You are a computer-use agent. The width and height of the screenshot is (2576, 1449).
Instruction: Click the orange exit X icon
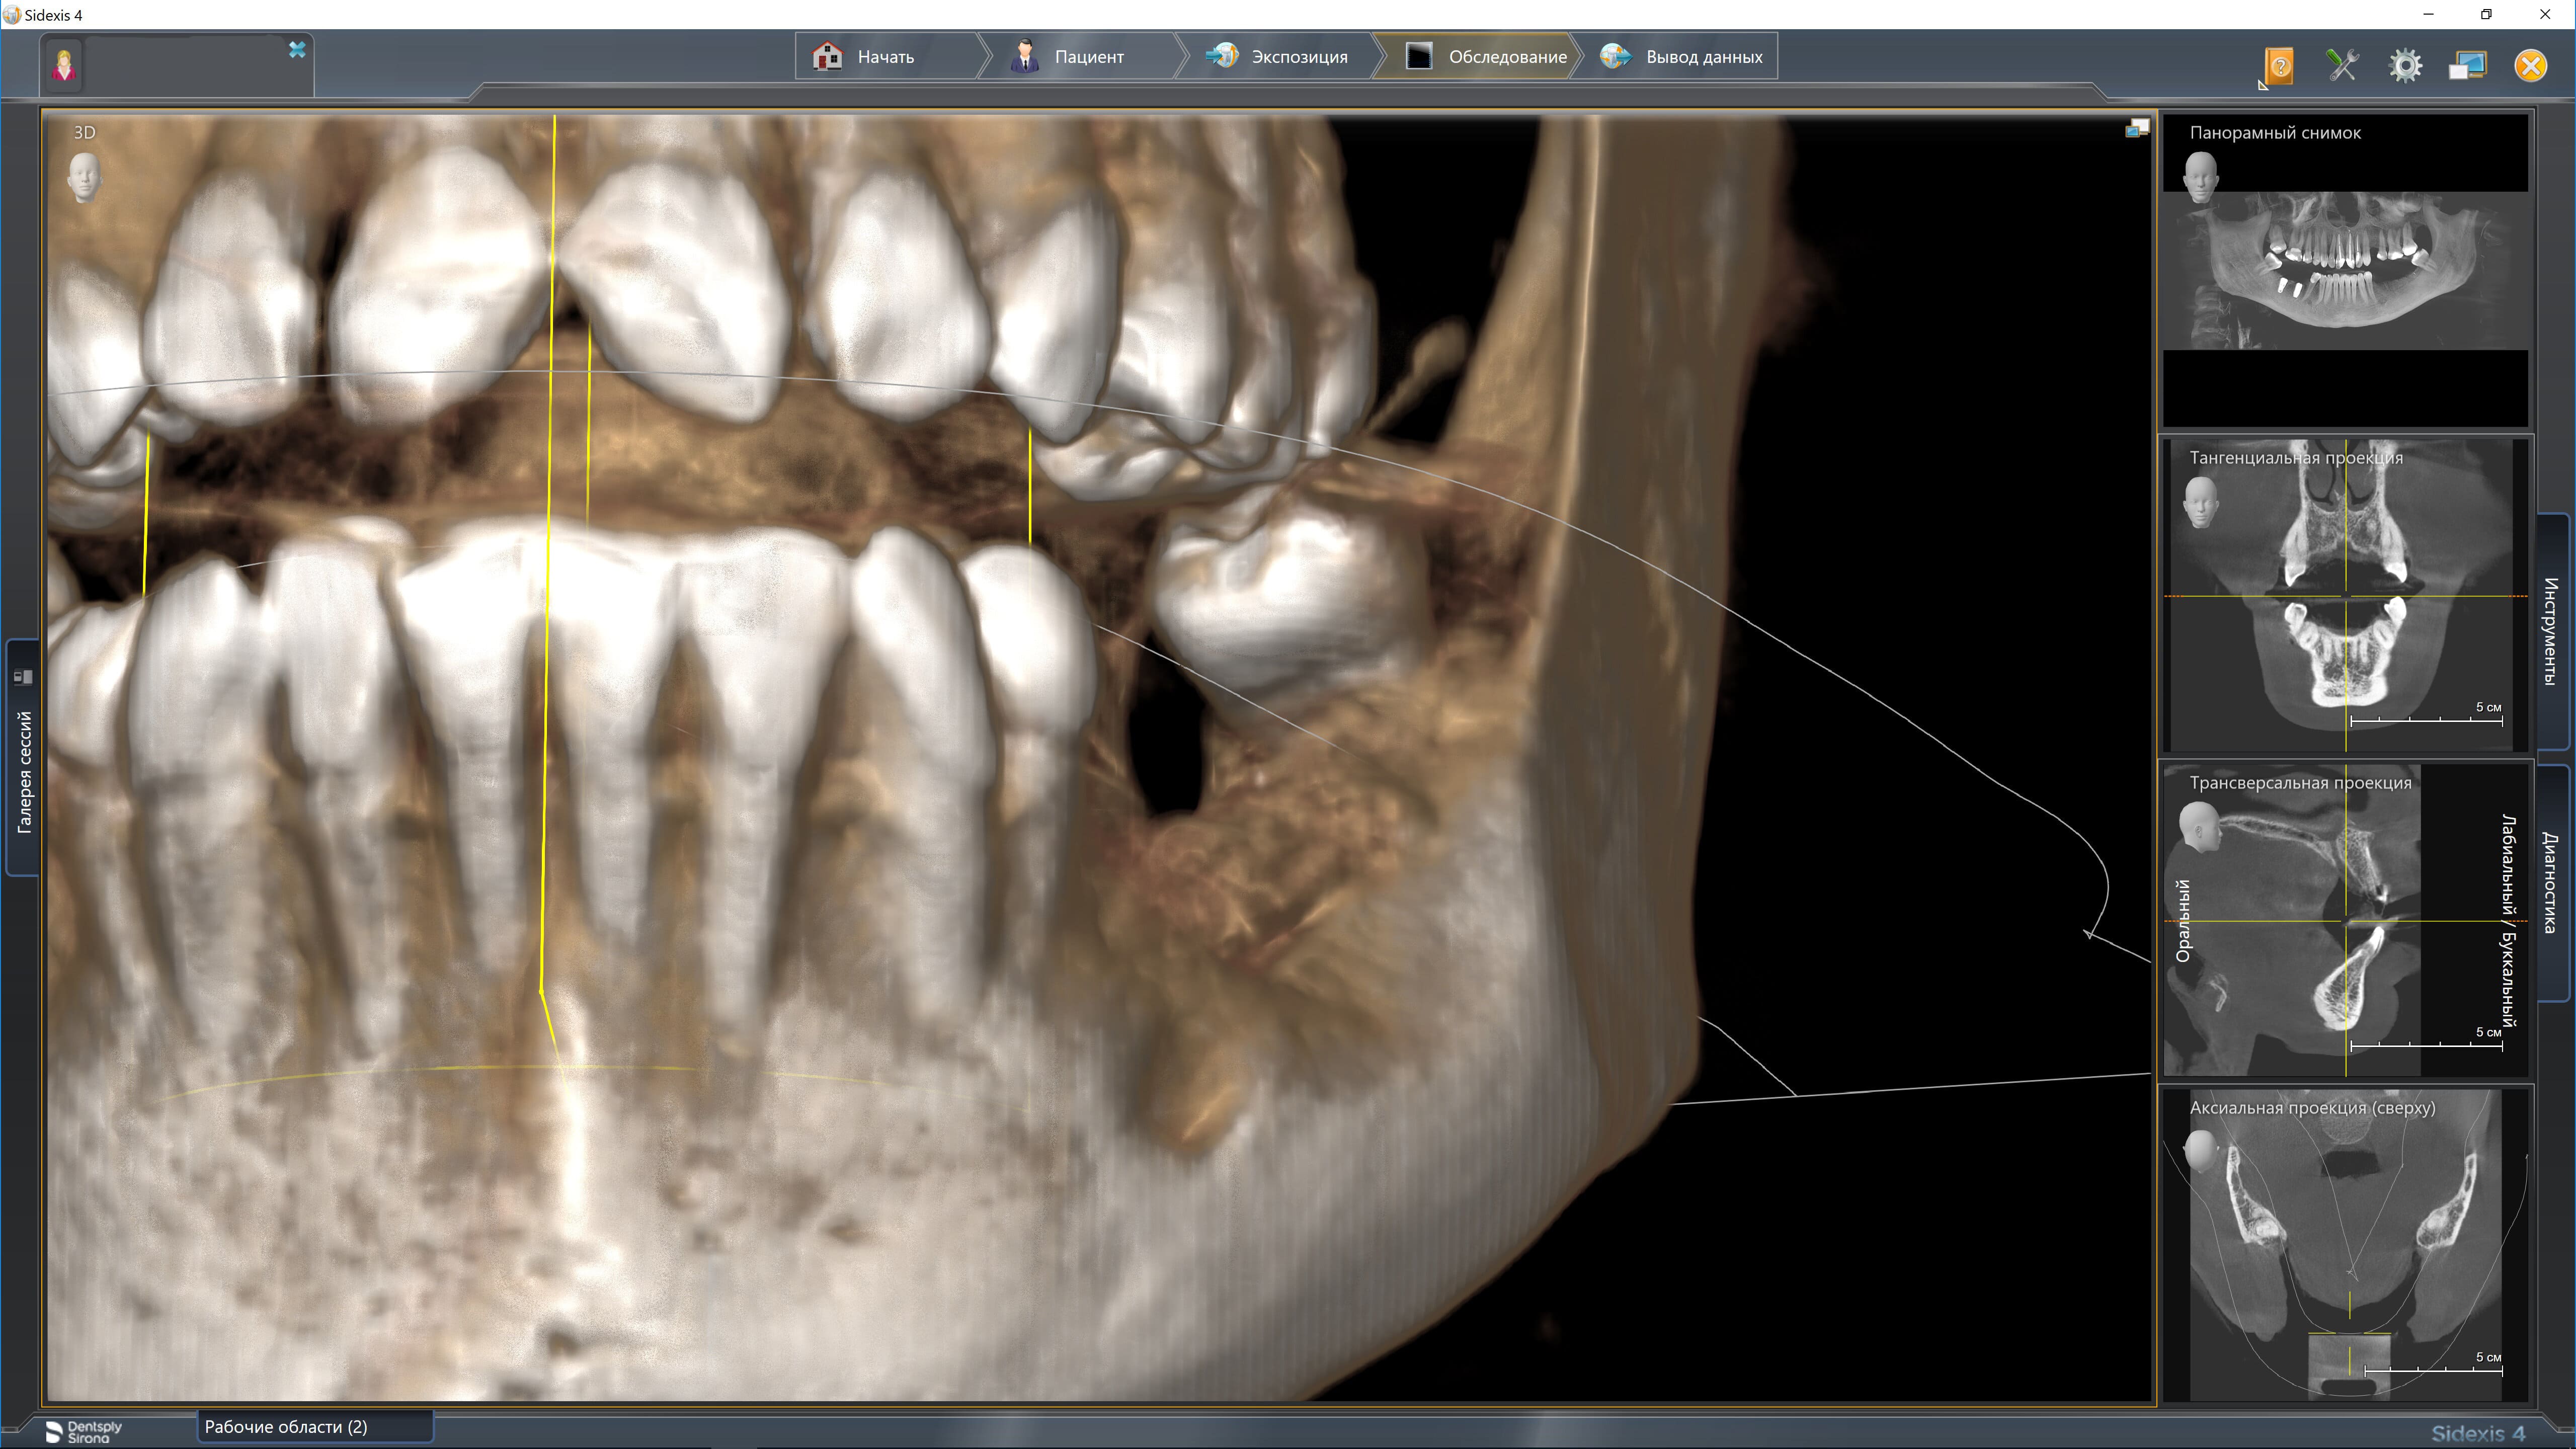click(2531, 66)
